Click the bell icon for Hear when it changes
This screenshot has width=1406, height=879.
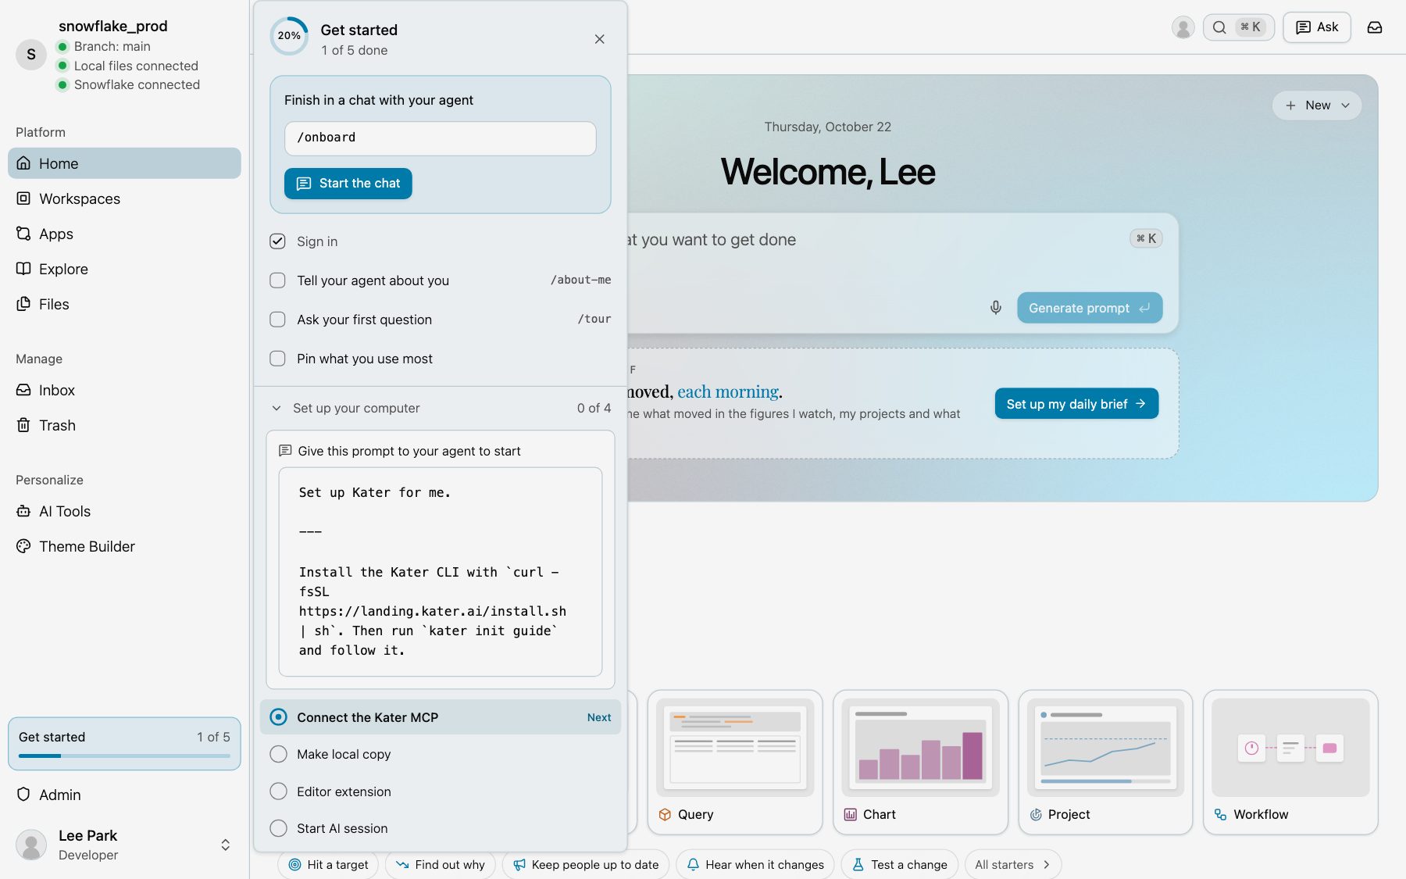pyautogui.click(x=693, y=865)
